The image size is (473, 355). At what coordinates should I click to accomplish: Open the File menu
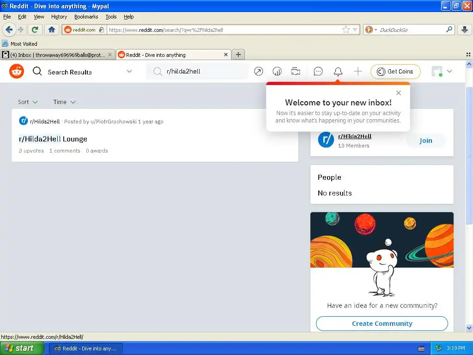tap(7, 17)
